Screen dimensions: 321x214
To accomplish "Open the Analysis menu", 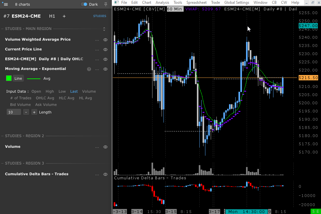I will [162, 3].
